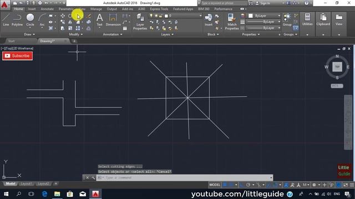The height and width of the screenshot is (199, 355).
Task: Expand the Draw panel
Action: point(29,34)
